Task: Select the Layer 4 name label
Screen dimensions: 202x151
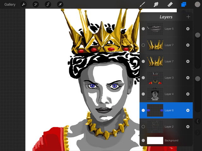Action: tap(169, 94)
